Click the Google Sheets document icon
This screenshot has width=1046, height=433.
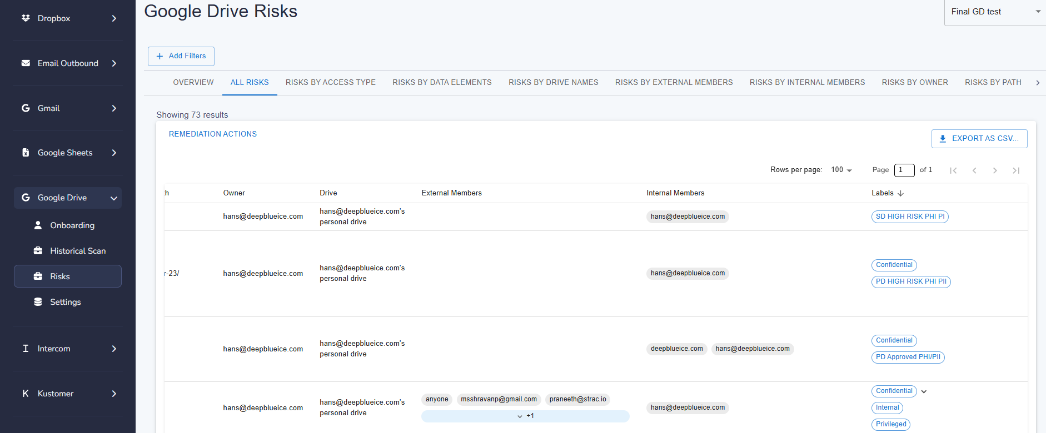click(26, 153)
